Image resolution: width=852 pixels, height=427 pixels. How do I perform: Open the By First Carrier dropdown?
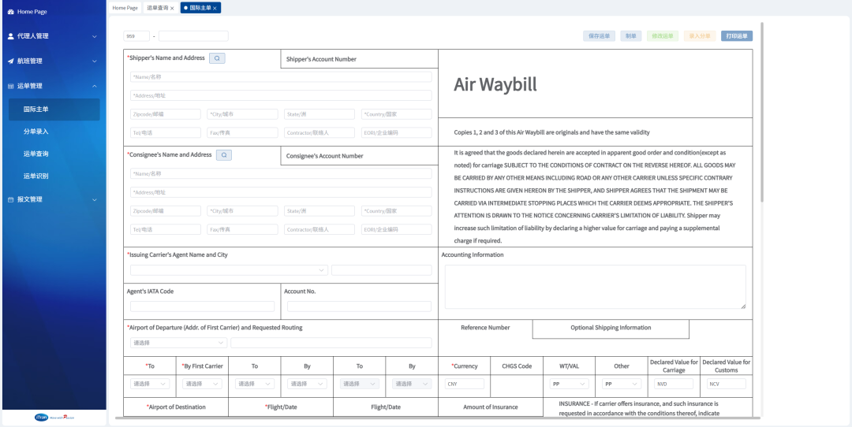pyautogui.click(x=202, y=384)
